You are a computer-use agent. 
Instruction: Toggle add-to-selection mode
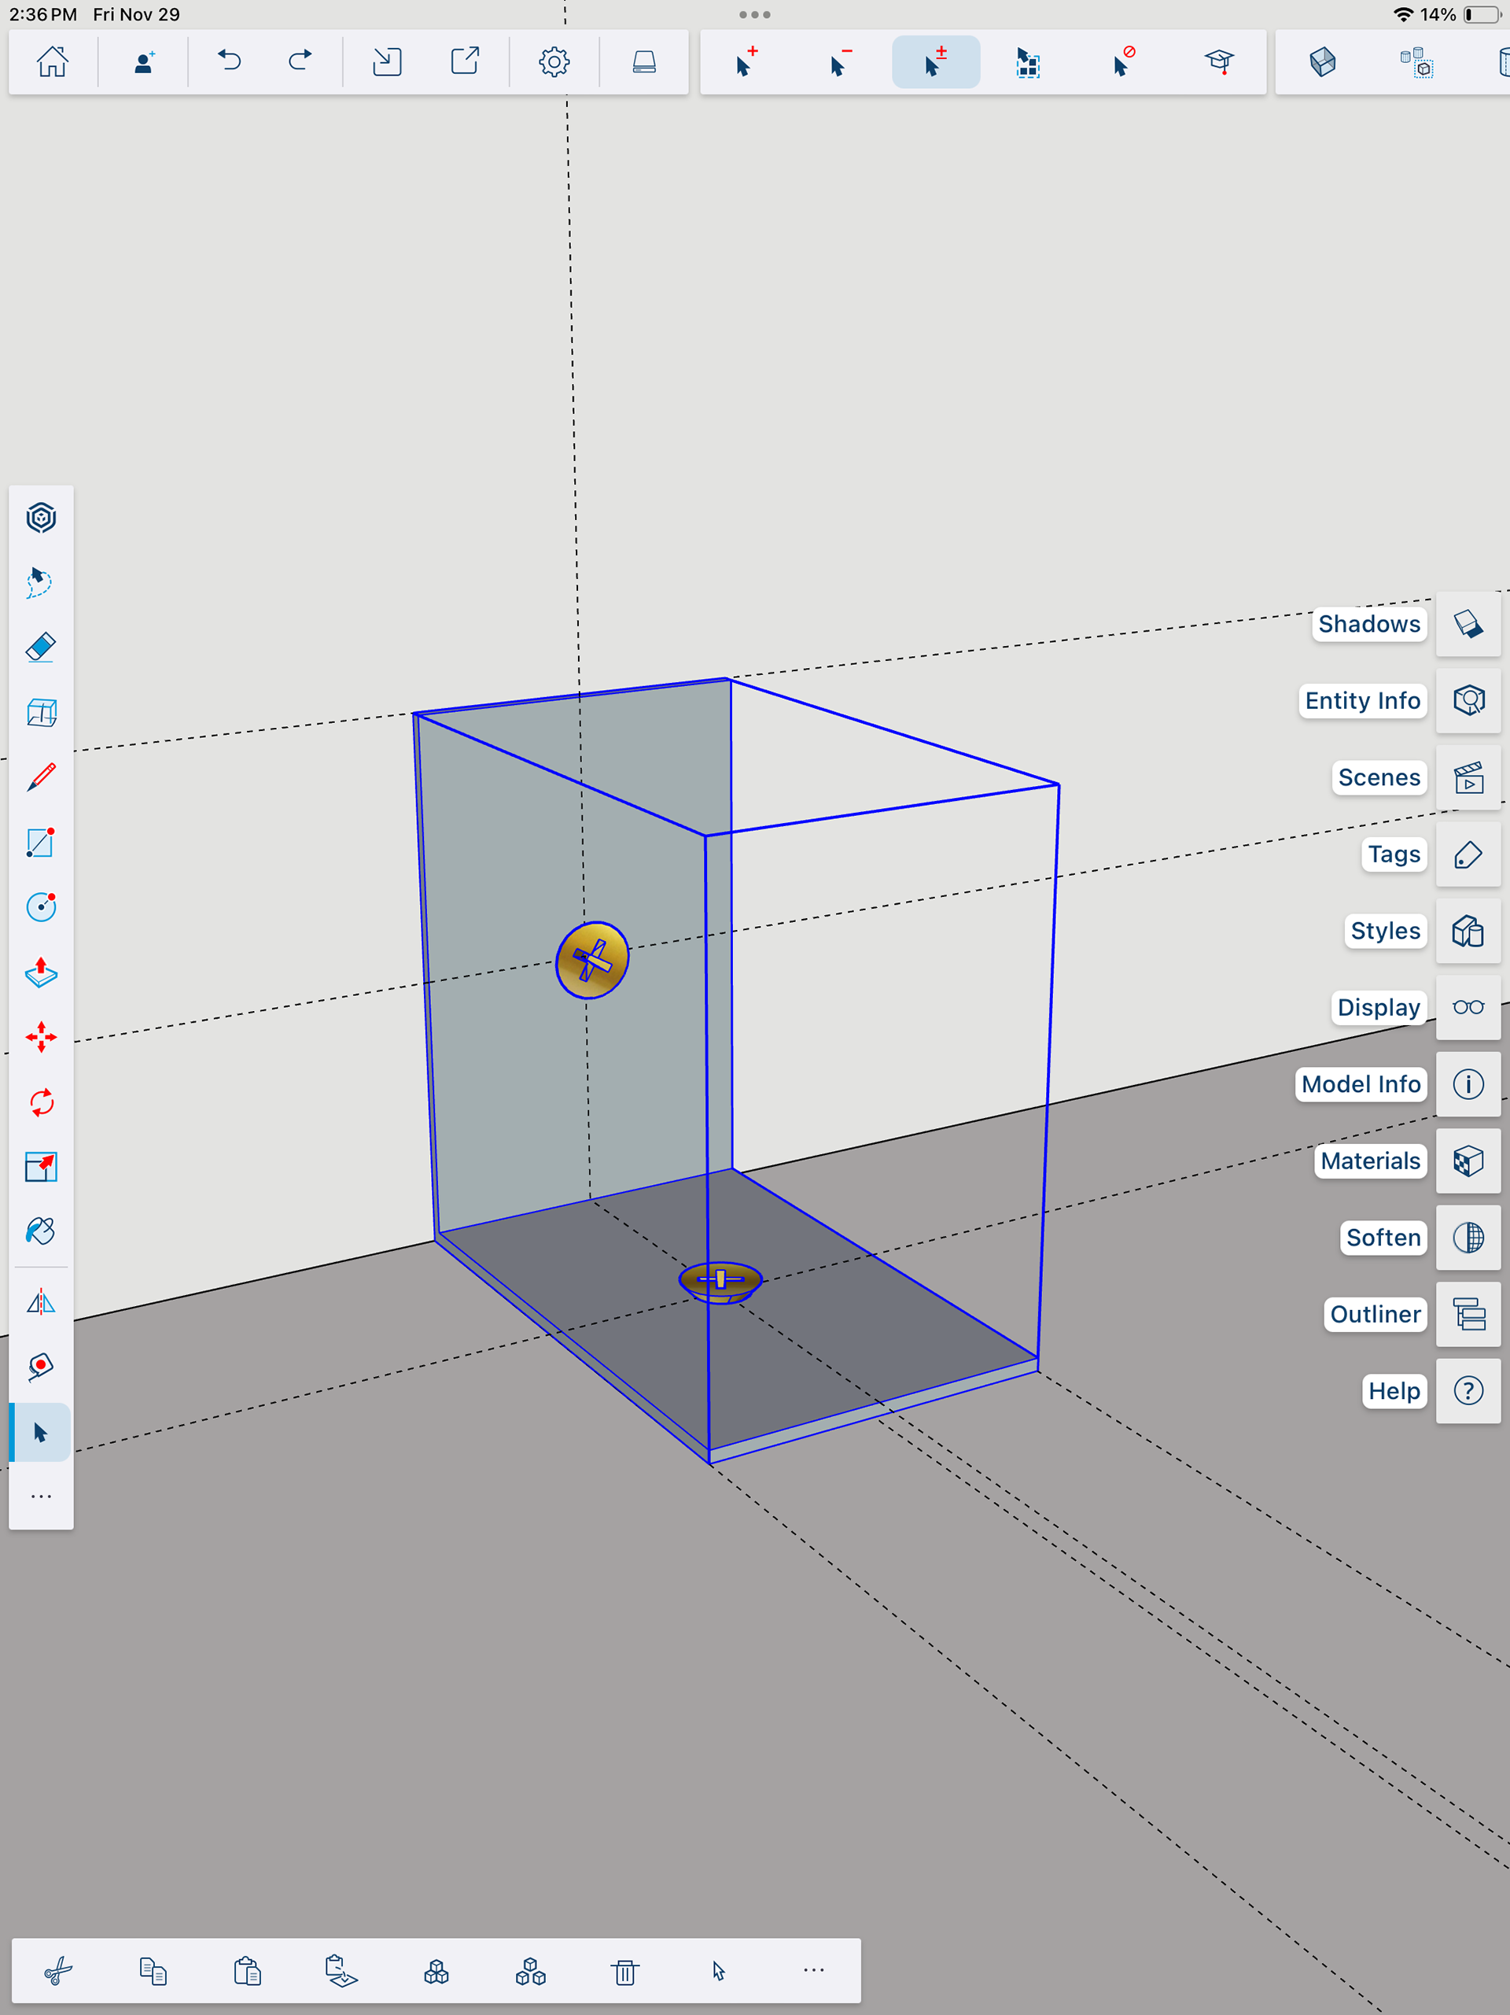point(746,62)
